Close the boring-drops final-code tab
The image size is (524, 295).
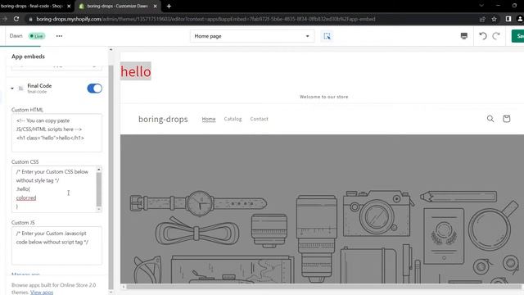tap(69, 6)
